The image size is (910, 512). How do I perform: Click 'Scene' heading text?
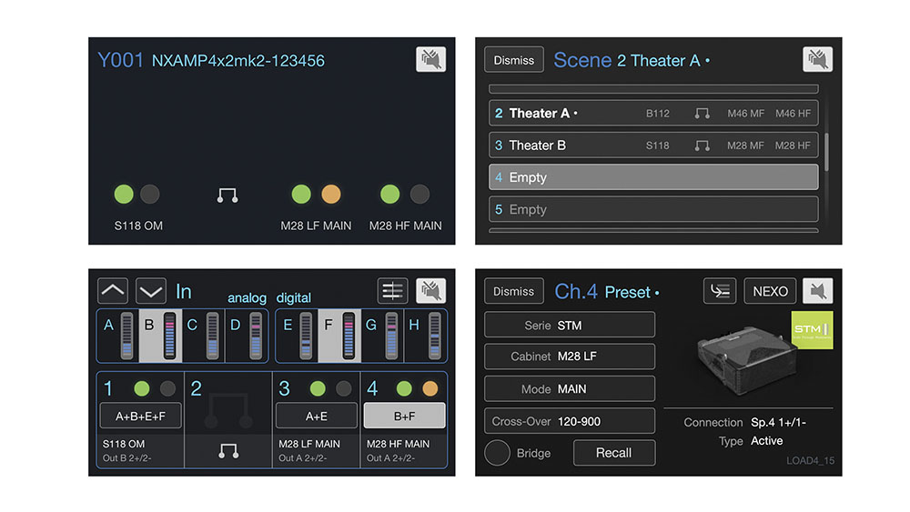582,60
